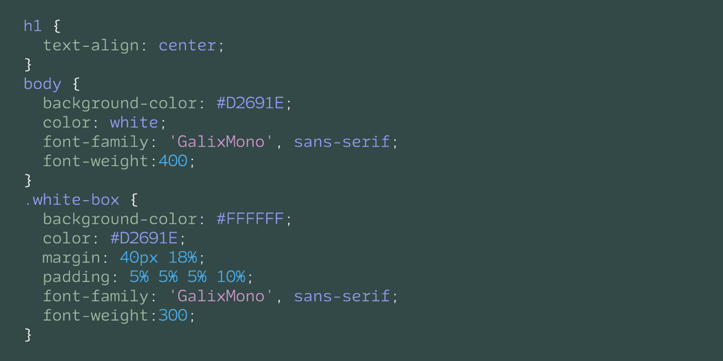Click the 10% padding value
The width and height of the screenshot is (723, 361).
tap(231, 277)
